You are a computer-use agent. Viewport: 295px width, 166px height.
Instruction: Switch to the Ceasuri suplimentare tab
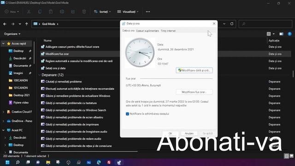pos(147,31)
